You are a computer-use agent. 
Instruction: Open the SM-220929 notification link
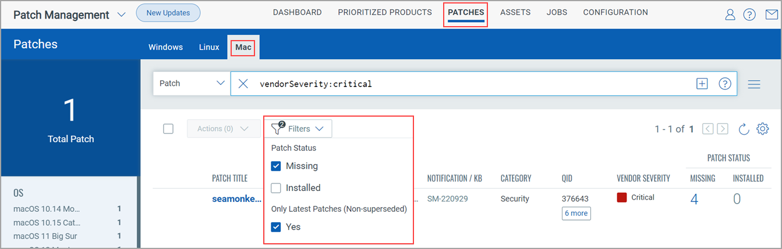[x=447, y=199]
